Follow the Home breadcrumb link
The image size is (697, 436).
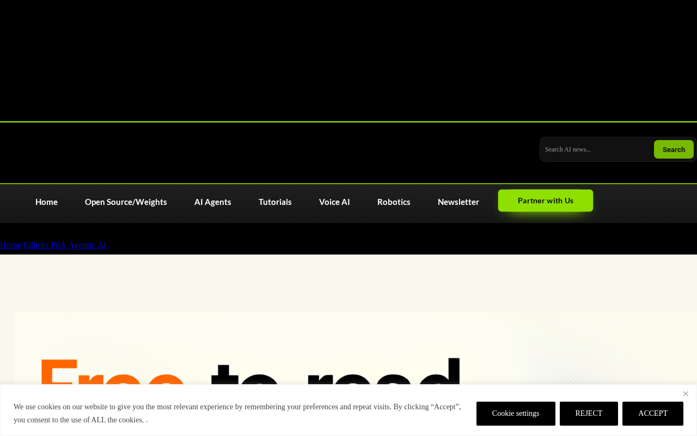coord(10,245)
